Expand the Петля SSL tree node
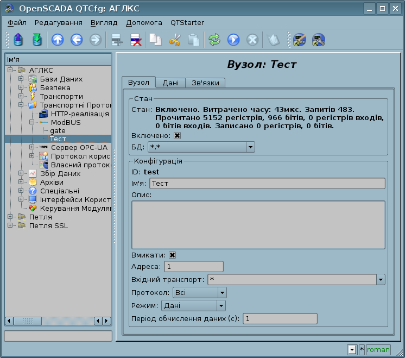Screen dimensions: 405x358 [10, 225]
